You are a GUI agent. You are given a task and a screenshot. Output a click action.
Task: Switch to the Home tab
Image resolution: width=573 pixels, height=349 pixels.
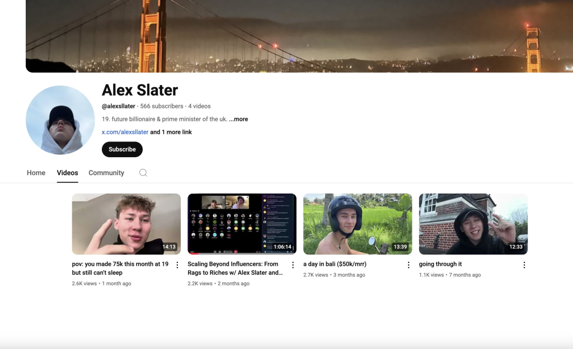point(36,173)
